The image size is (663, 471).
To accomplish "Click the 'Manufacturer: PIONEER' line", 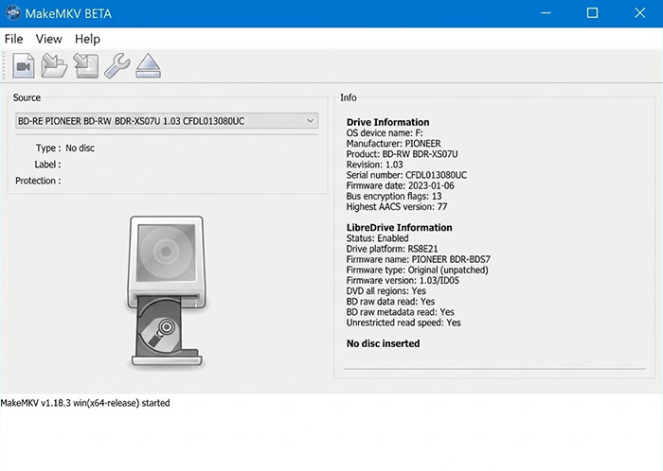I will [x=393, y=143].
